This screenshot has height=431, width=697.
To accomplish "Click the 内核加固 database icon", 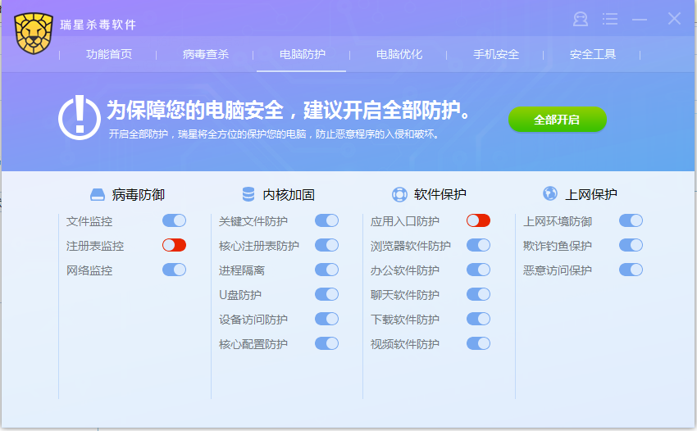I will (248, 194).
